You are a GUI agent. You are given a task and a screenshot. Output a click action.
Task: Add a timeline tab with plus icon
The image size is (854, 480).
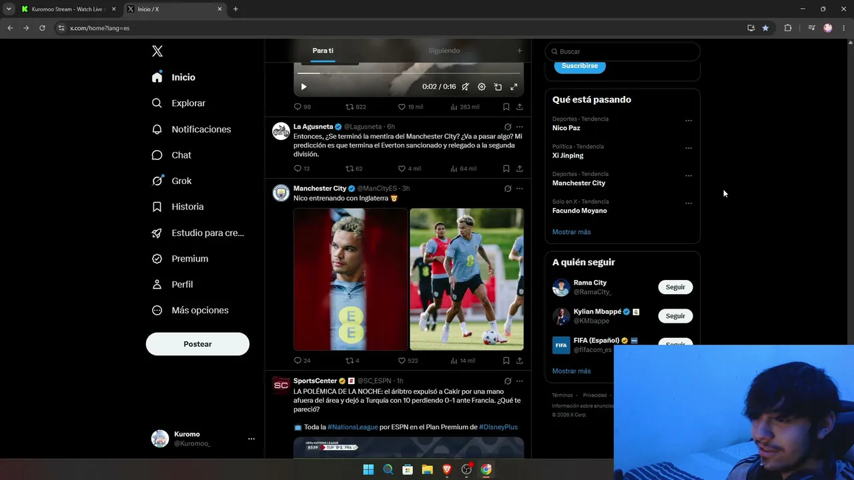[520, 51]
